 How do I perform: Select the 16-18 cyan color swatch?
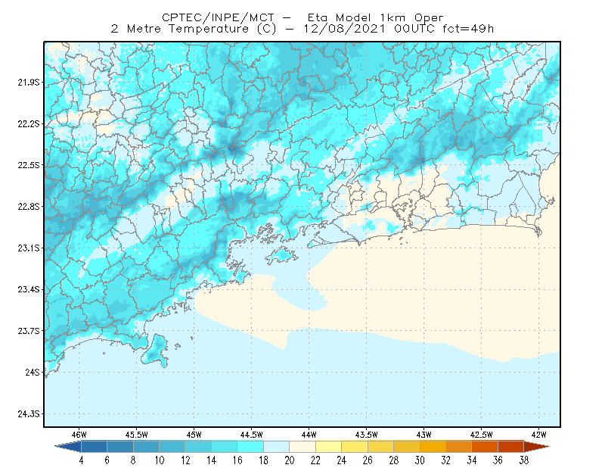click(x=250, y=447)
